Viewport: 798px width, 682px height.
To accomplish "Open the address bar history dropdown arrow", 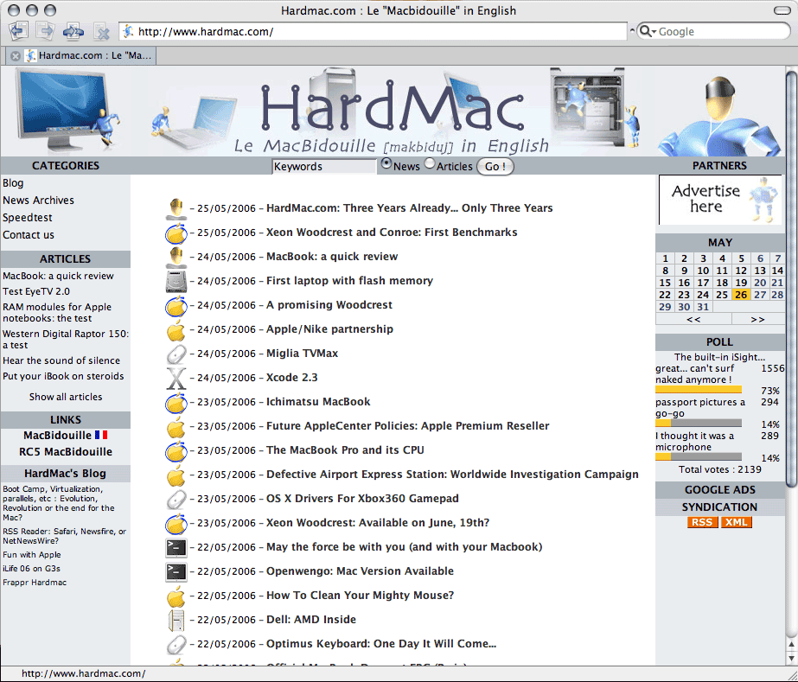I will pos(632,30).
